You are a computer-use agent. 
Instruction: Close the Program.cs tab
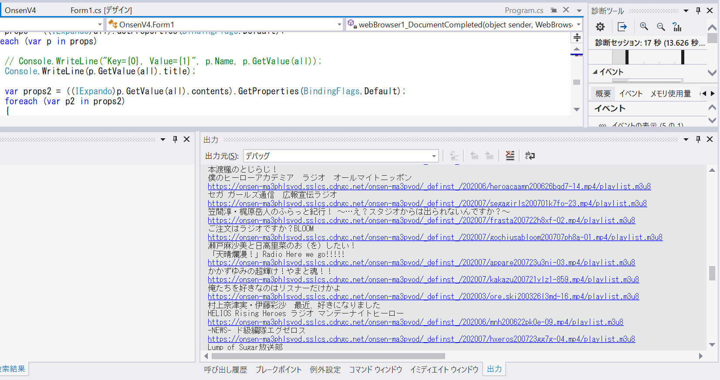click(566, 10)
